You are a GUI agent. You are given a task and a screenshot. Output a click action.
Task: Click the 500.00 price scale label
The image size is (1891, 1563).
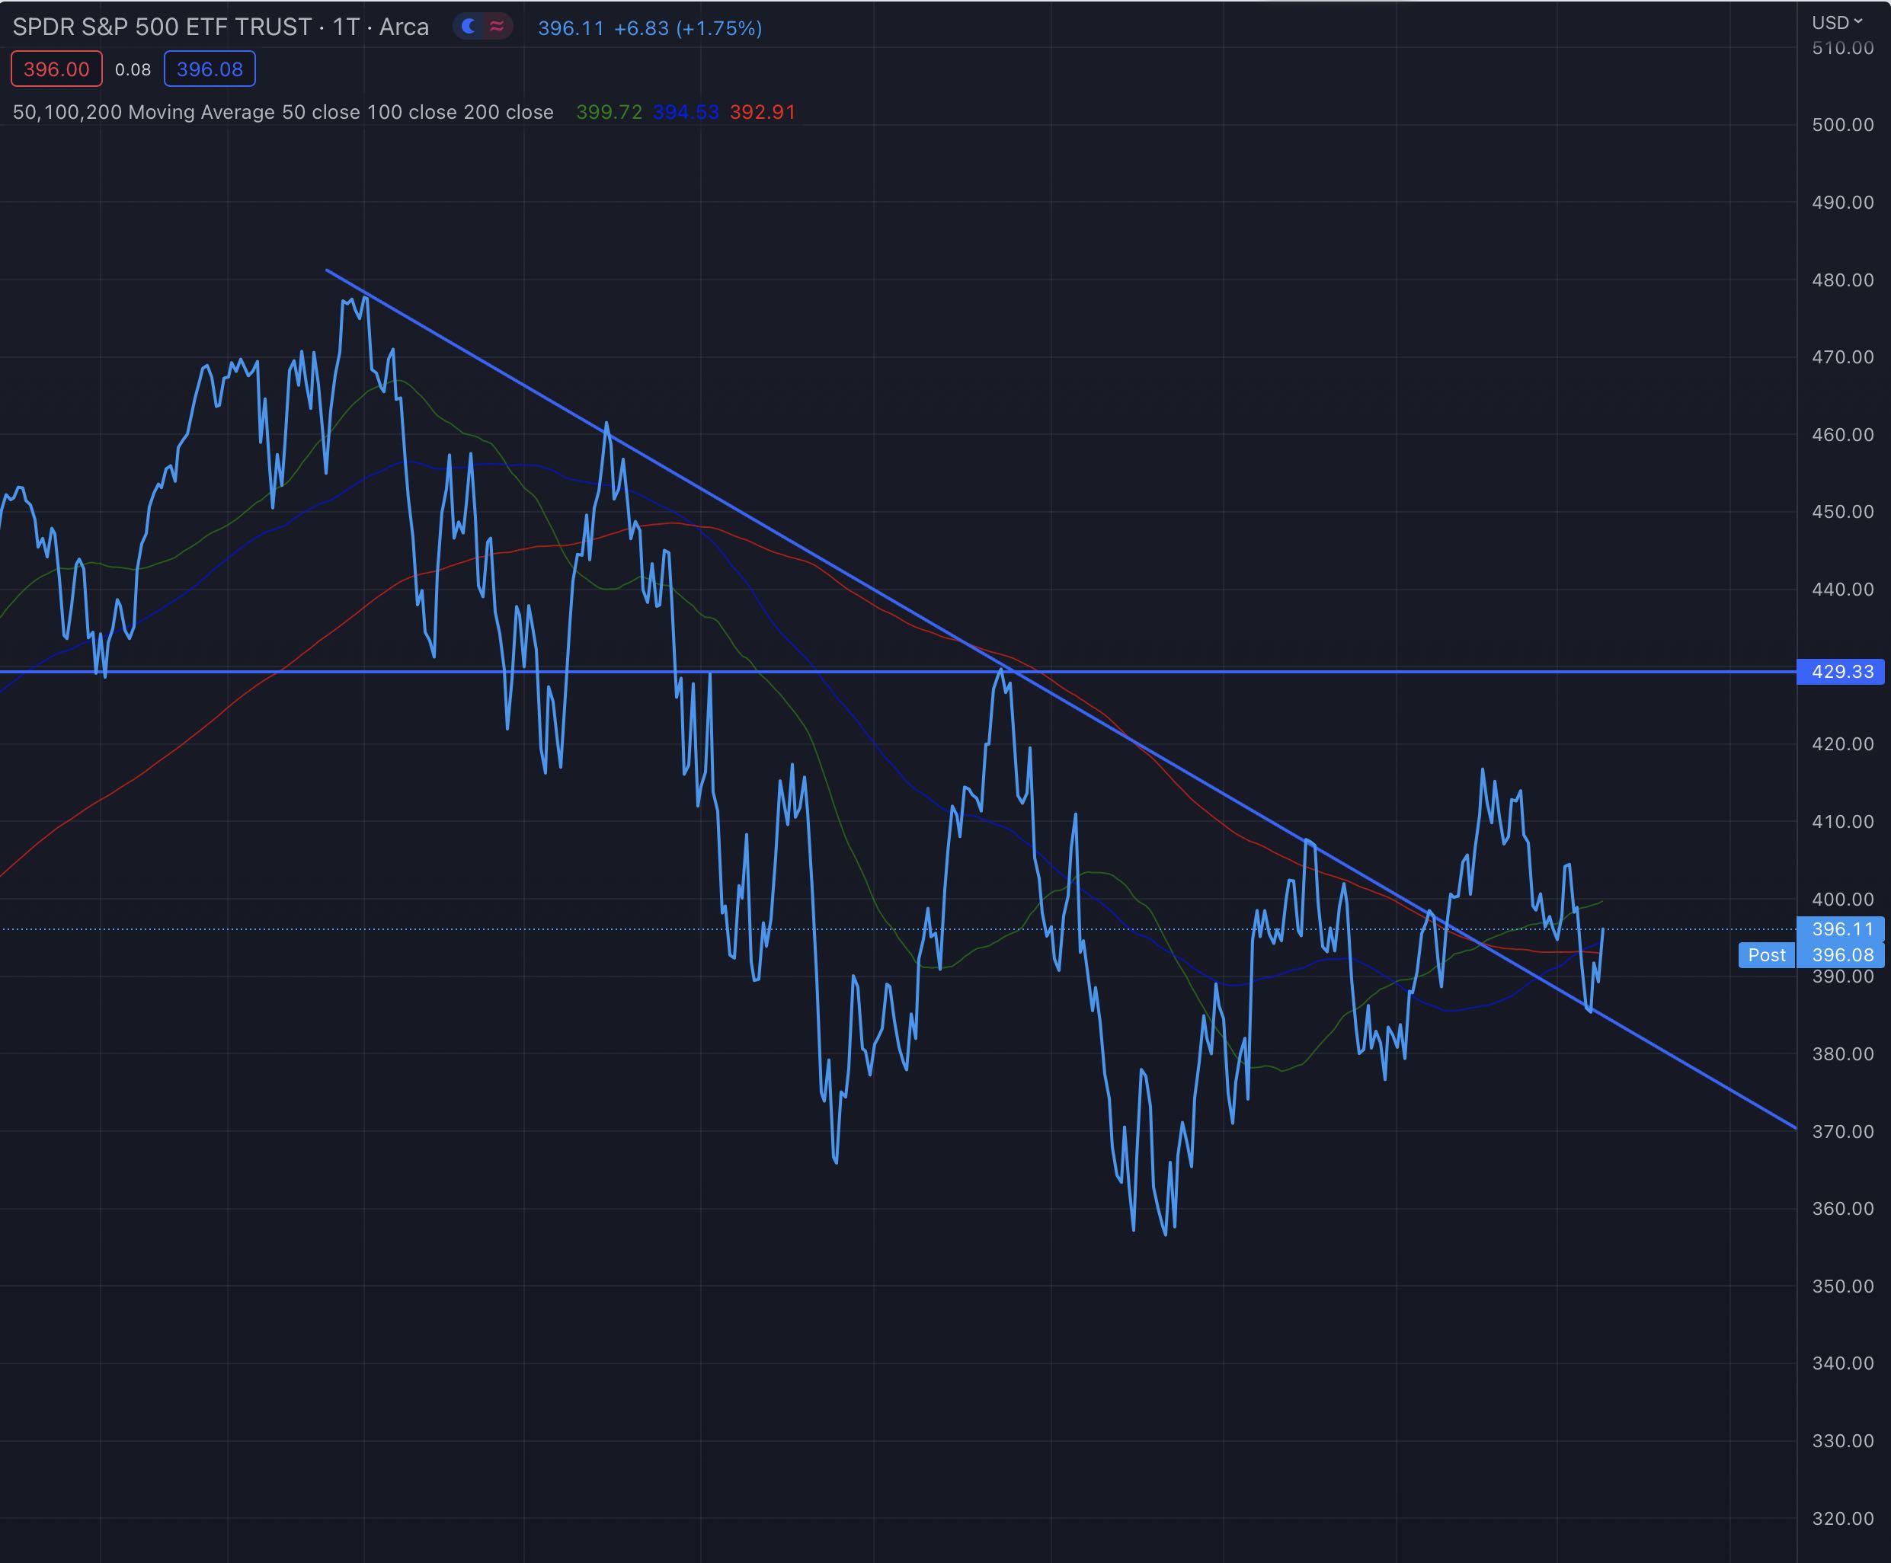point(1842,125)
